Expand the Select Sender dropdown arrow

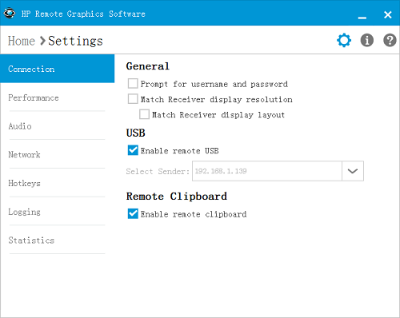pyautogui.click(x=353, y=171)
